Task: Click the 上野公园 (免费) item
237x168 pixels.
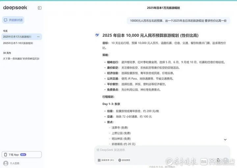Action: pyautogui.click(x=121, y=133)
